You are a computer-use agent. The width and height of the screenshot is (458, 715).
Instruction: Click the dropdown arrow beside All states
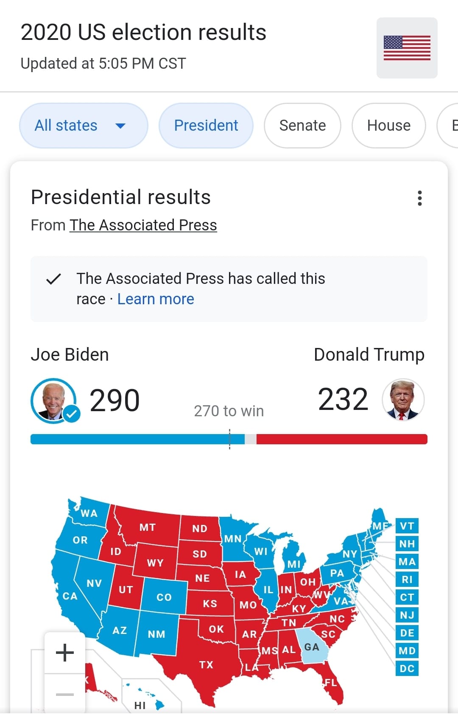coord(120,126)
